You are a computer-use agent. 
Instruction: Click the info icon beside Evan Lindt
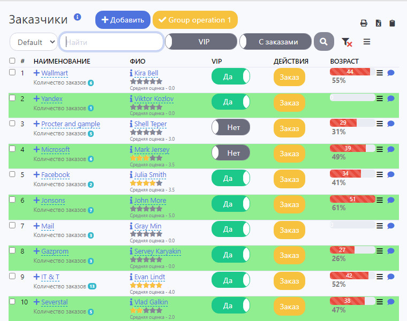131,277
